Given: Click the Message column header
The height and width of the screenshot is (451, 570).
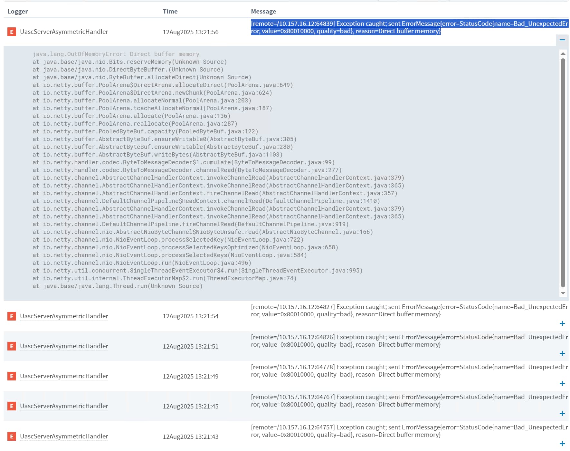Looking at the screenshot, I should [263, 11].
